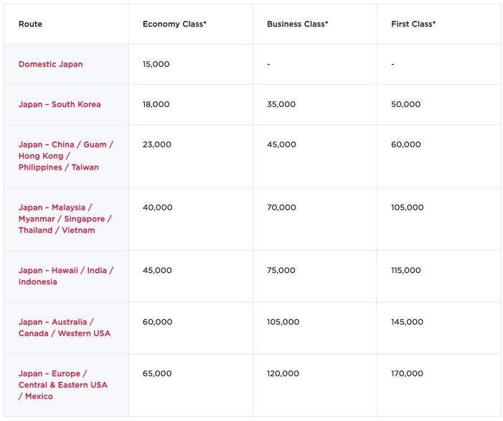
Task: Click the 18,000 South Korea economy value
Action: click(156, 104)
